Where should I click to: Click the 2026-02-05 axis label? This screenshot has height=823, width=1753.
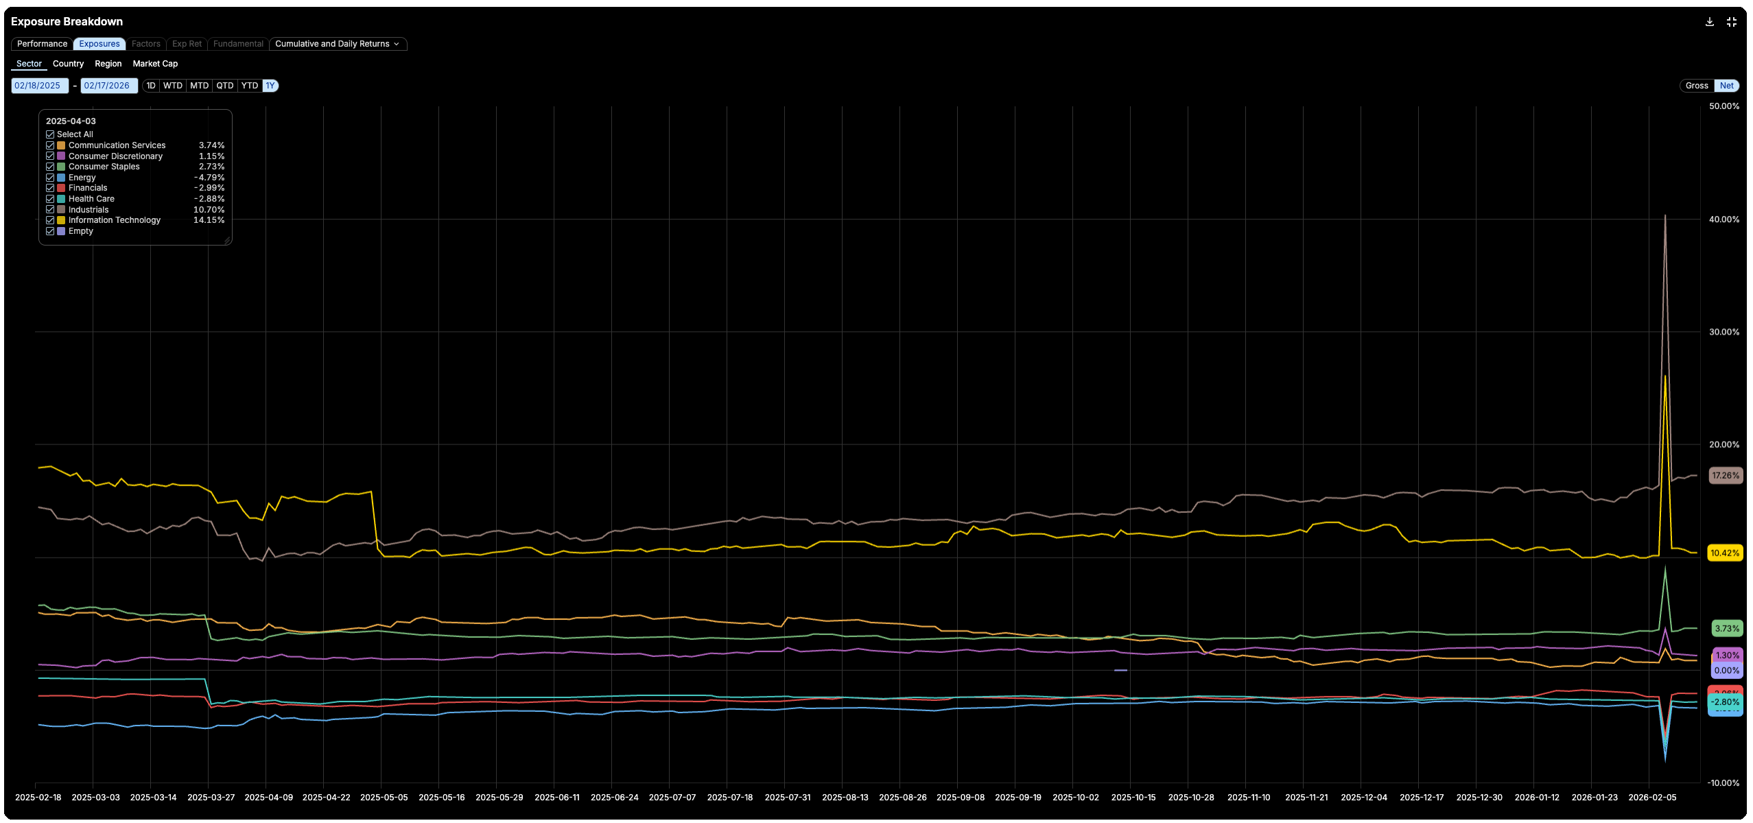tap(1652, 798)
